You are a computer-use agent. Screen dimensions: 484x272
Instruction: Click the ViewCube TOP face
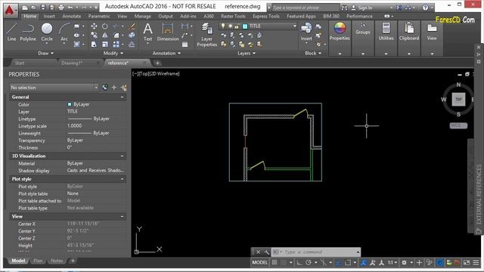[x=458, y=99]
